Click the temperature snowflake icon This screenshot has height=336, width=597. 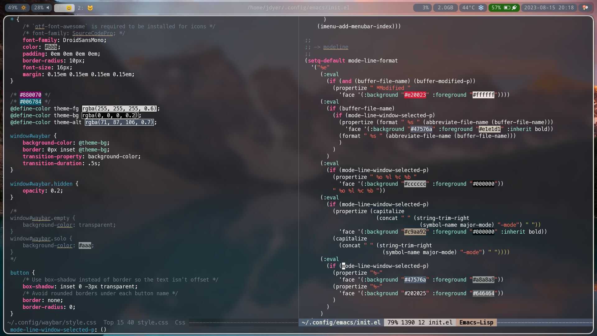point(481,7)
